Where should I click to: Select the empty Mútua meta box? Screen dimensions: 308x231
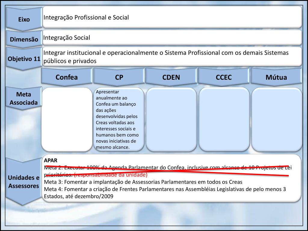[277, 119]
